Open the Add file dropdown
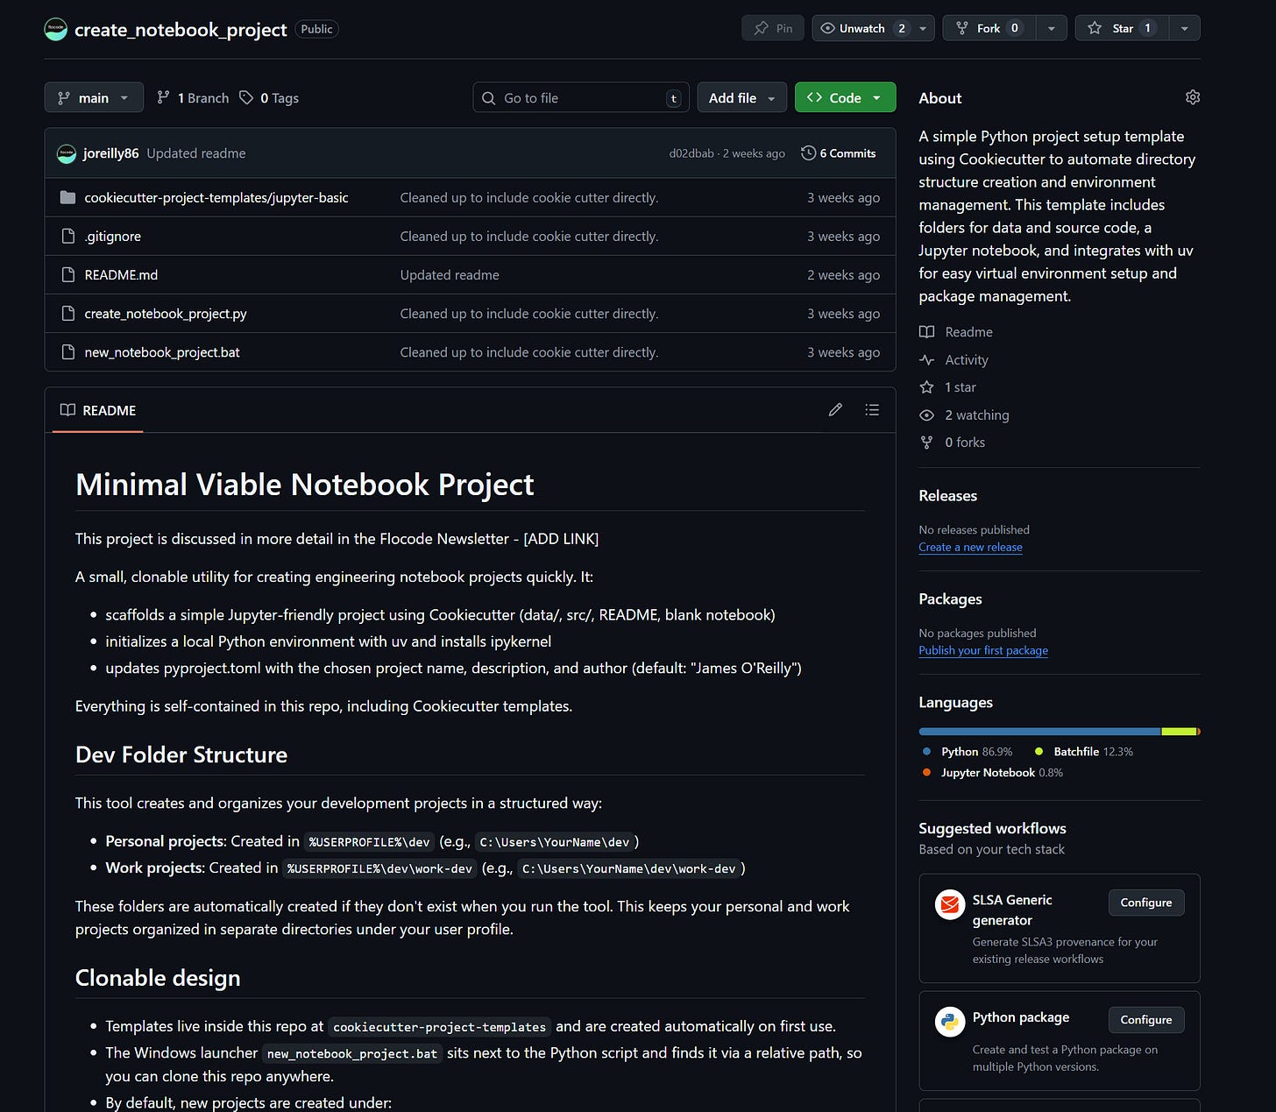Viewport: 1276px width, 1112px height. click(742, 98)
